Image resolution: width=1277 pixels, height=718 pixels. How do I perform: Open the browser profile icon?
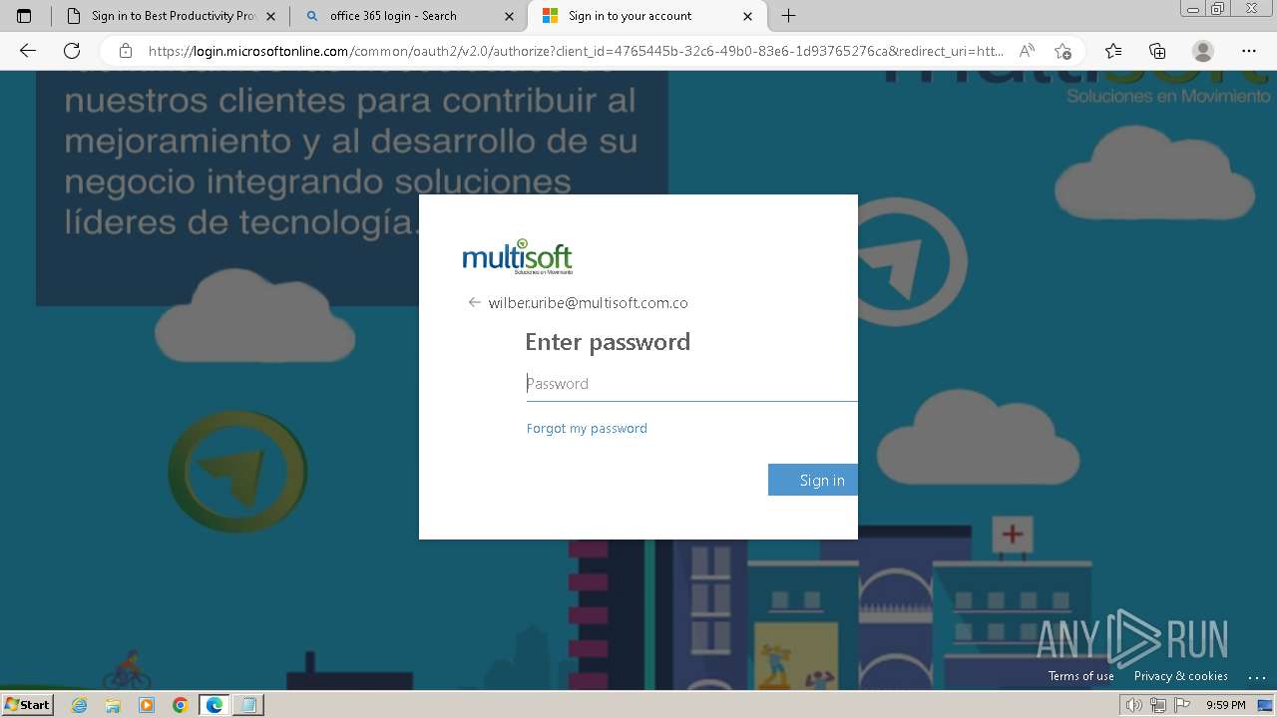[1203, 51]
